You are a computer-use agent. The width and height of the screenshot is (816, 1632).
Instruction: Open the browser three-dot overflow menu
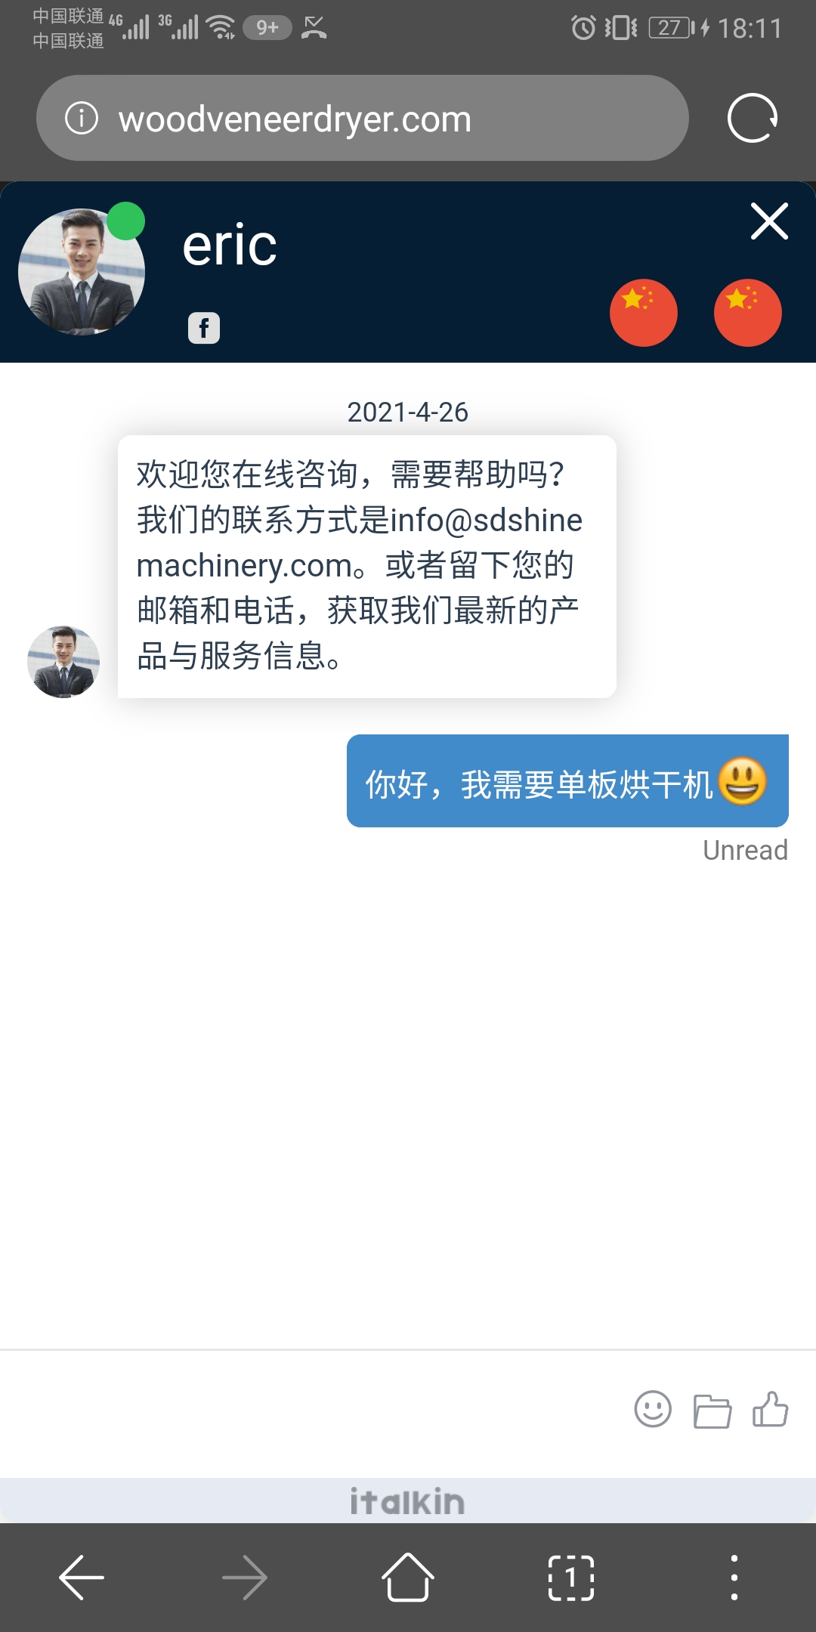coord(734,1578)
